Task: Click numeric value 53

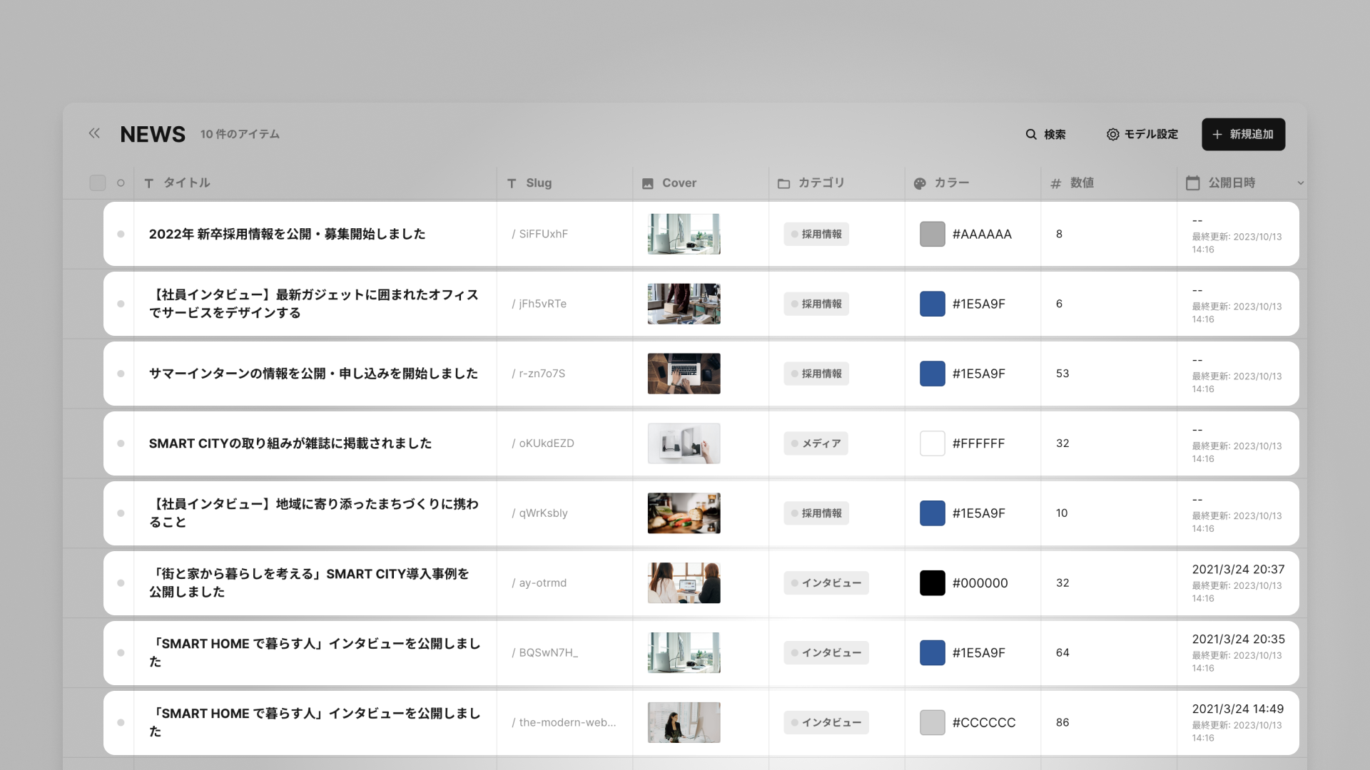Action: pyautogui.click(x=1062, y=374)
